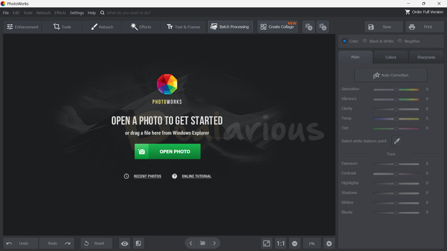Click the Clarity slider
This screenshot has width=447, height=251.
pyautogui.click(x=396, y=108)
